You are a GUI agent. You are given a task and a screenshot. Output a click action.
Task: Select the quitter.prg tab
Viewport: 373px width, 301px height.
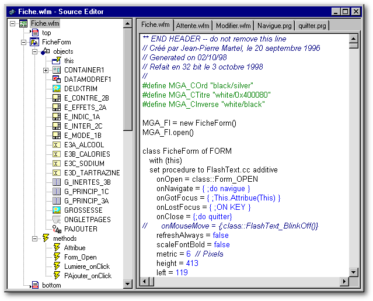tap(312, 26)
